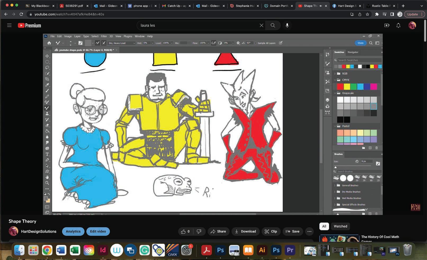427x260 pixels.
Task: Select the Hand tool
Action: coord(47,177)
